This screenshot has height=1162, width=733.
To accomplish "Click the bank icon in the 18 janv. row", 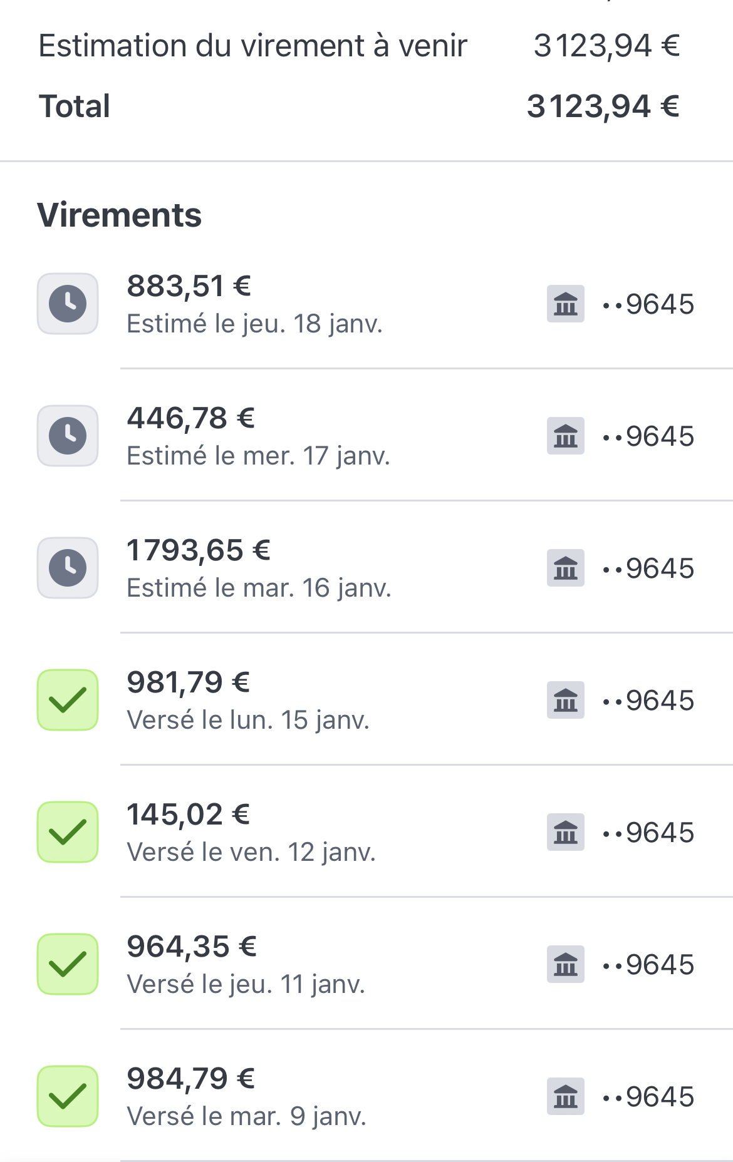I will click(565, 304).
